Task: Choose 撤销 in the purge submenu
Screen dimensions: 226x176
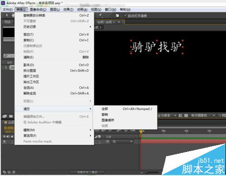Action: pos(125,114)
